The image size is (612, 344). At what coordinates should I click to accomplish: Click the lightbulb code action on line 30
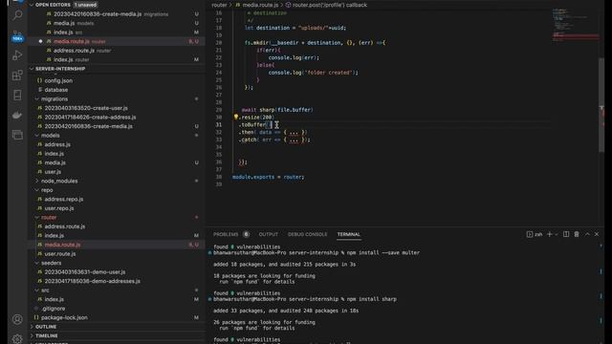(x=236, y=117)
